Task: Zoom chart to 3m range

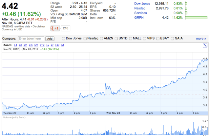Action: pos(31,45)
